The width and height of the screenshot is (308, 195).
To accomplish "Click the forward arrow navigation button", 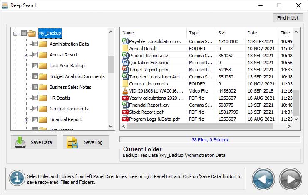I will click(x=290, y=180).
